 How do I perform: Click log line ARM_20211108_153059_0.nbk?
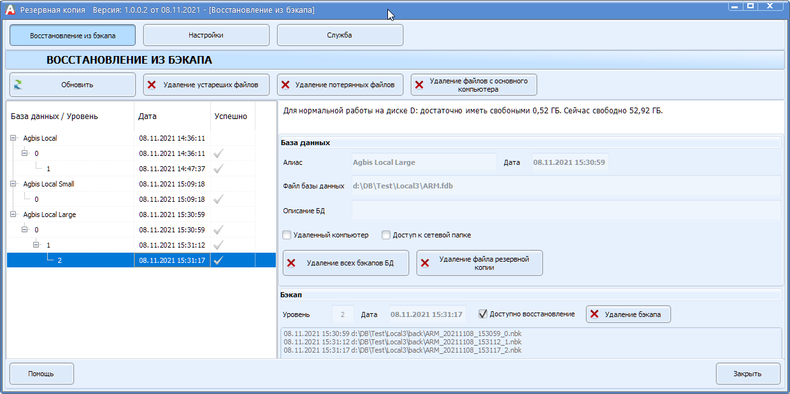tap(402, 334)
